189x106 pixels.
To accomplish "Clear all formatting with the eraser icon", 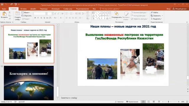I will pyautogui.click(x=62, y=14).
